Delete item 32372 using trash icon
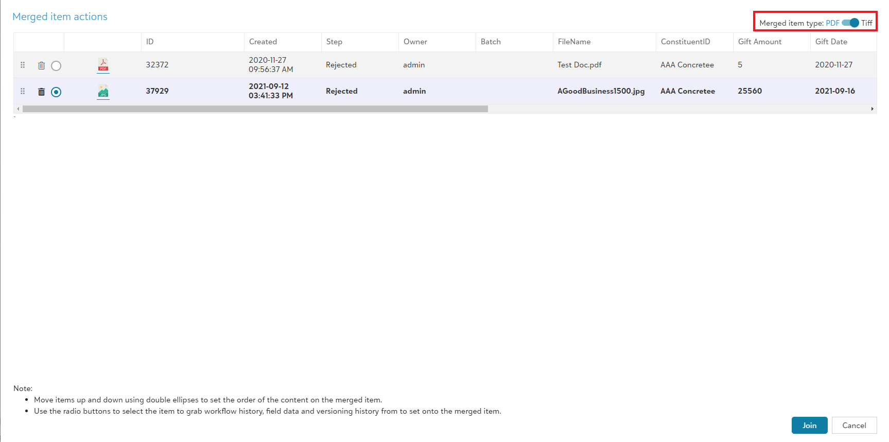 [x=41, y=65]
